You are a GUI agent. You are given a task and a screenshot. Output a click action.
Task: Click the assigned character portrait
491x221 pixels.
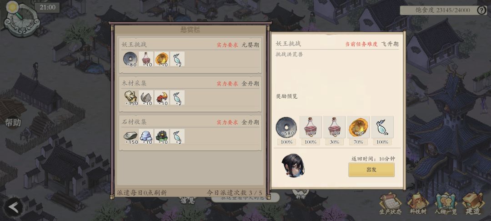(x=292, y=165)
